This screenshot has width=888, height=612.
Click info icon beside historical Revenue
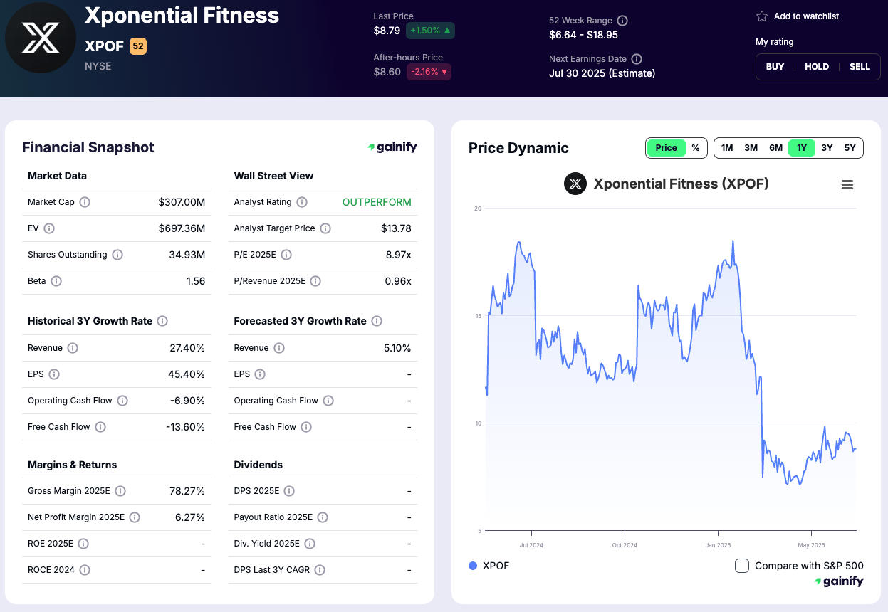coord(73,348)
